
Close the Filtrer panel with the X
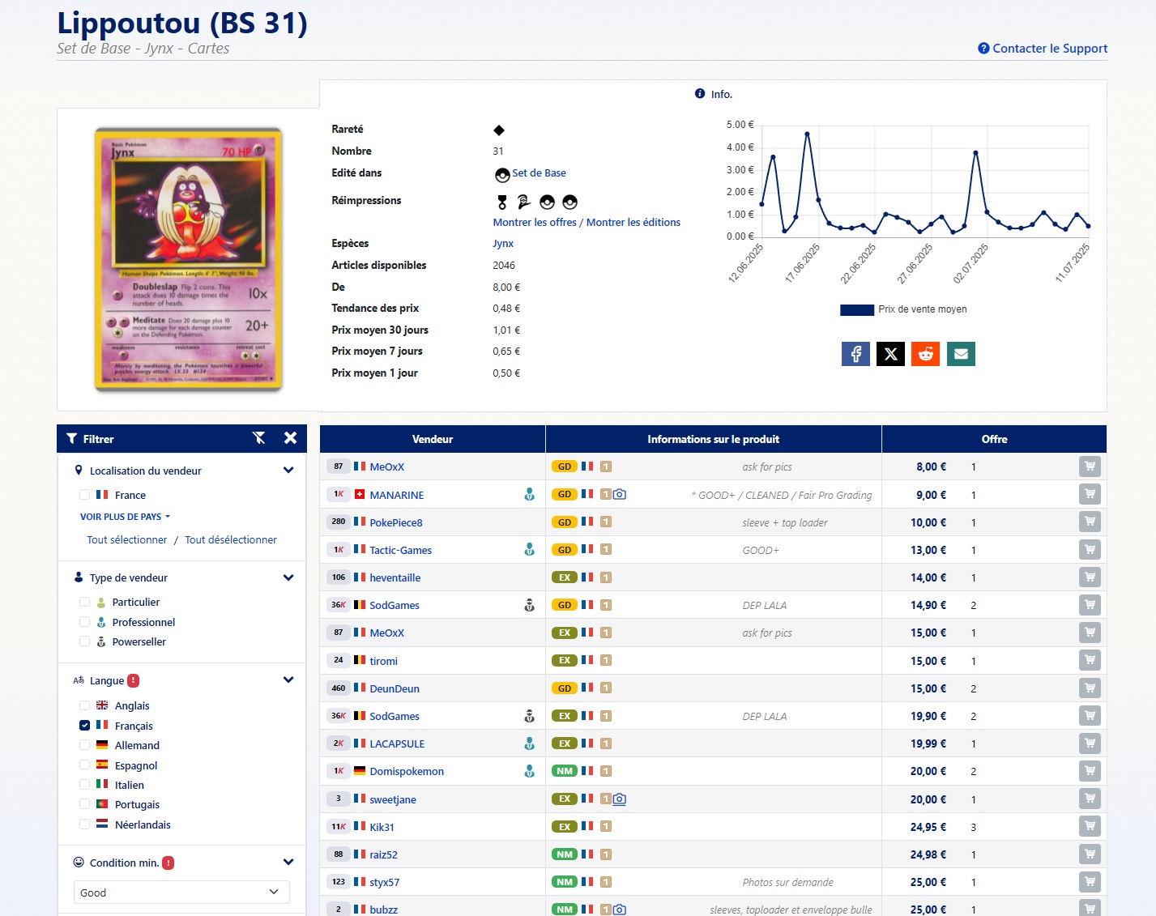coord(290,438)
